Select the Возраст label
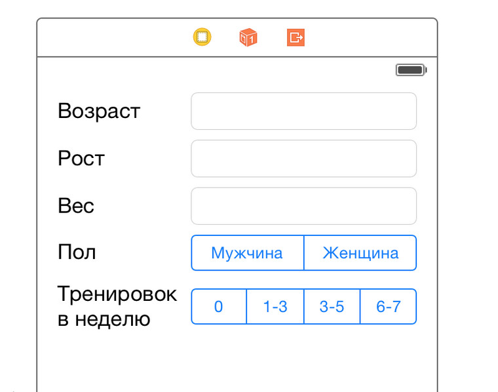Viewport: 498px width, 392px height. tap(99, 111)
